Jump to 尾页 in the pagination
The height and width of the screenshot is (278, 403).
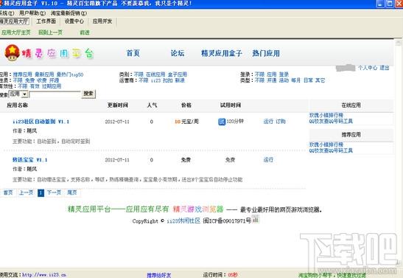[x=71, y=192]
